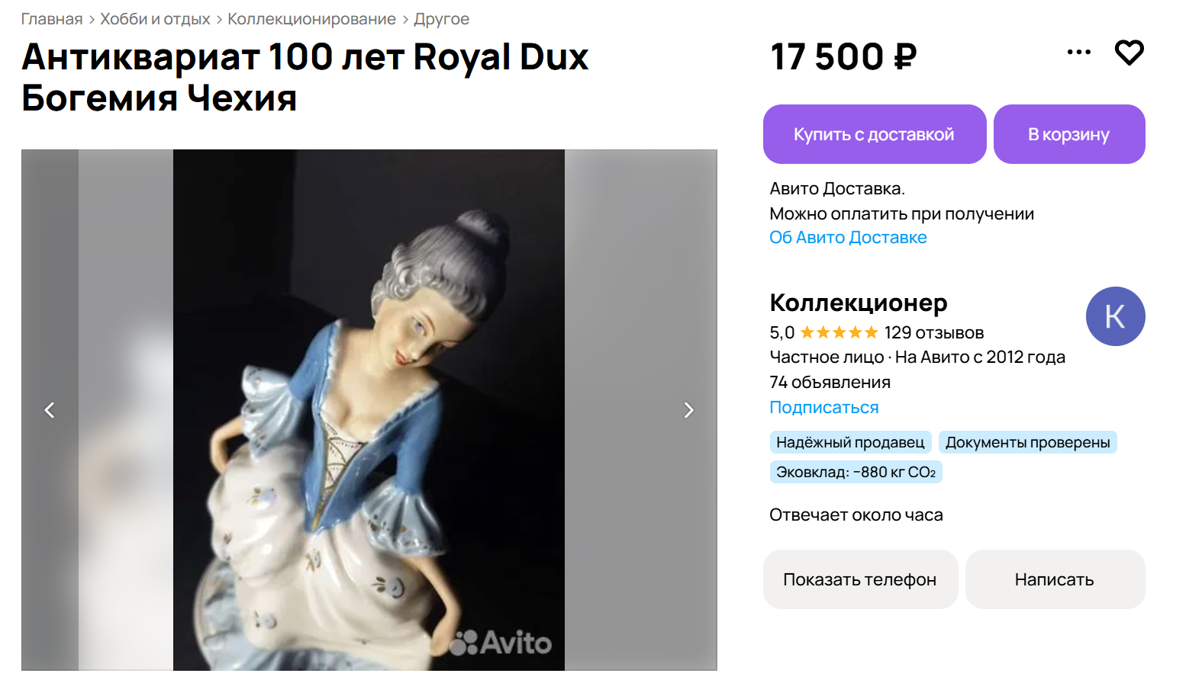This screenshot has width=1202, height=683.
Task: Open Другое breadcrumb category
Action: [441, 19]
